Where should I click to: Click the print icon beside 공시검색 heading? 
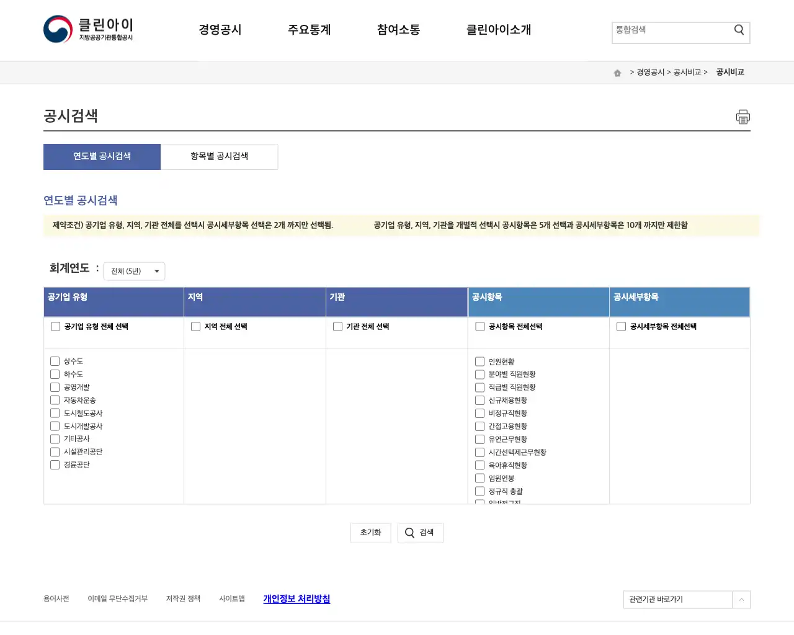(x=743, y=117)
